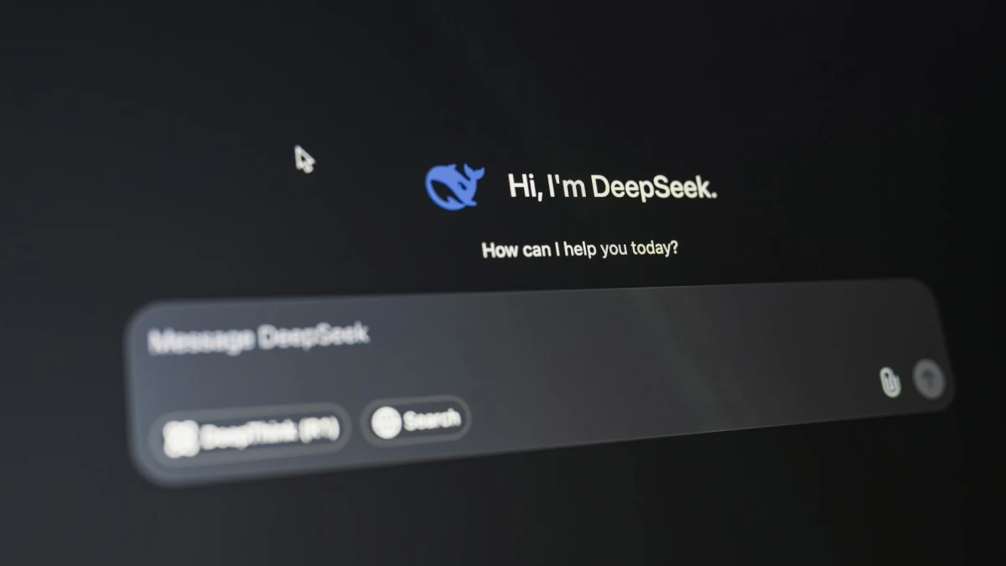Toggle the Search option

click(x=416, y=420)
